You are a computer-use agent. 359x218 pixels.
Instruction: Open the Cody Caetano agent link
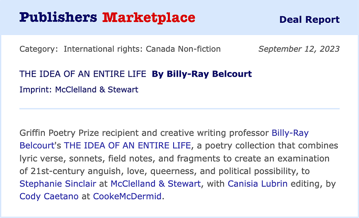pyautogui.click(x=49, y=196)
